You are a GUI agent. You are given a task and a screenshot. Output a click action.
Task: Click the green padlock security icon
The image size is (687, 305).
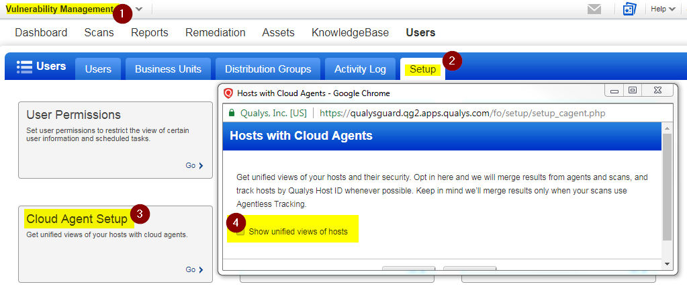232,113
